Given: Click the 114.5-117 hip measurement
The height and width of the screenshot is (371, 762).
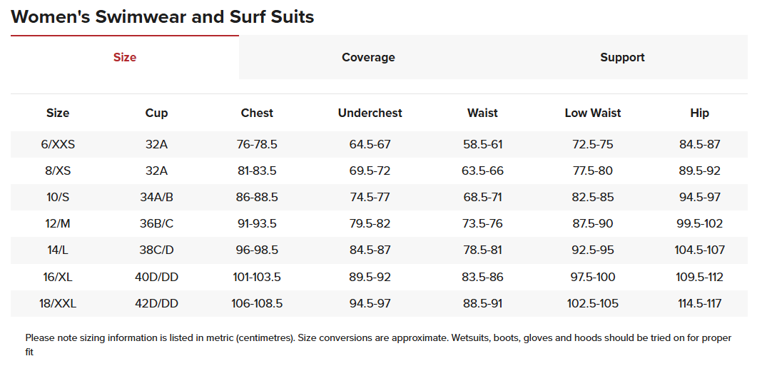Looking at the screenshot, I should point(699,303).
